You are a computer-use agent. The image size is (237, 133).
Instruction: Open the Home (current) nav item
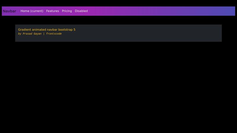pos(32,11)
